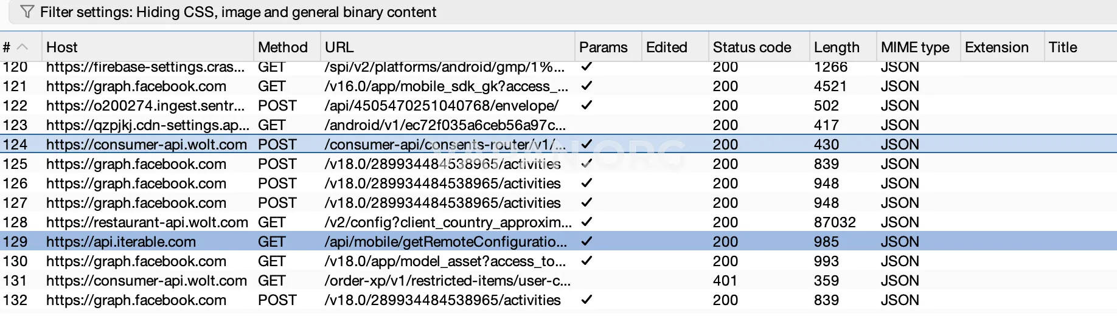Click the length value 359
This screenshot has width=1117, height=316.
826,281
